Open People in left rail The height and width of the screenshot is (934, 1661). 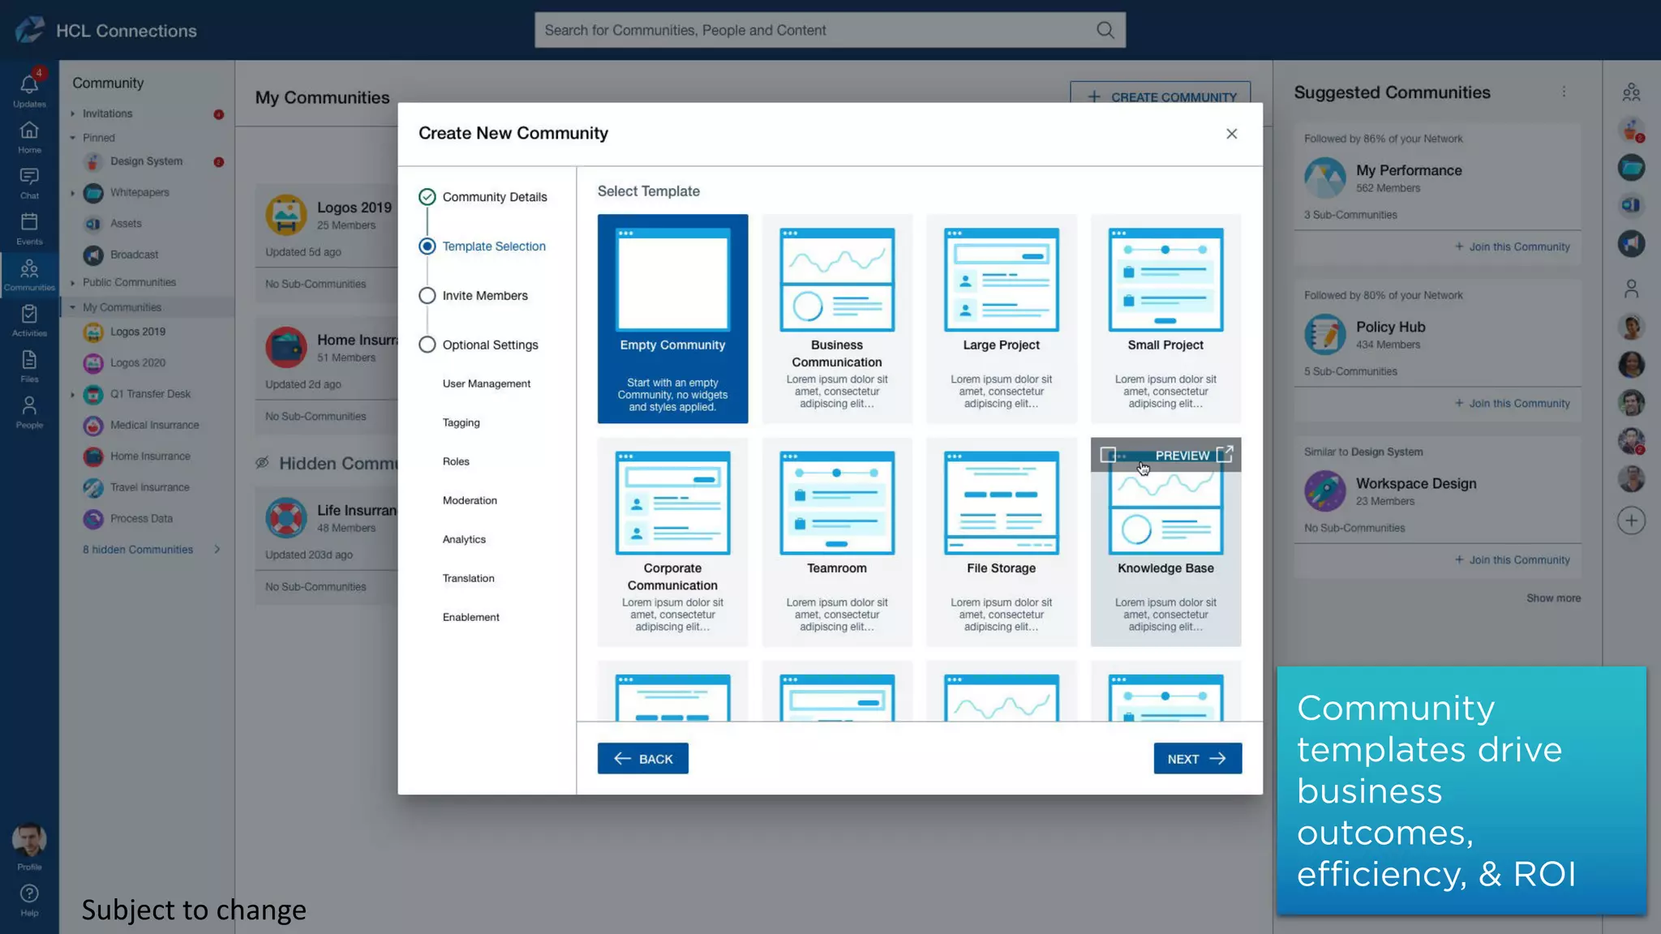tap(29, 405)
